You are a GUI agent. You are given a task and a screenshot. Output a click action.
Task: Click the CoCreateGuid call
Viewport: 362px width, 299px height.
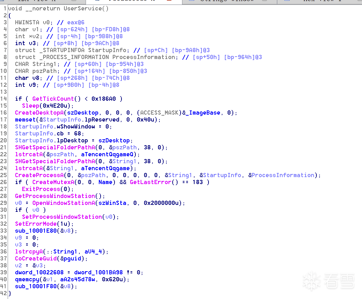click(36, 258)
